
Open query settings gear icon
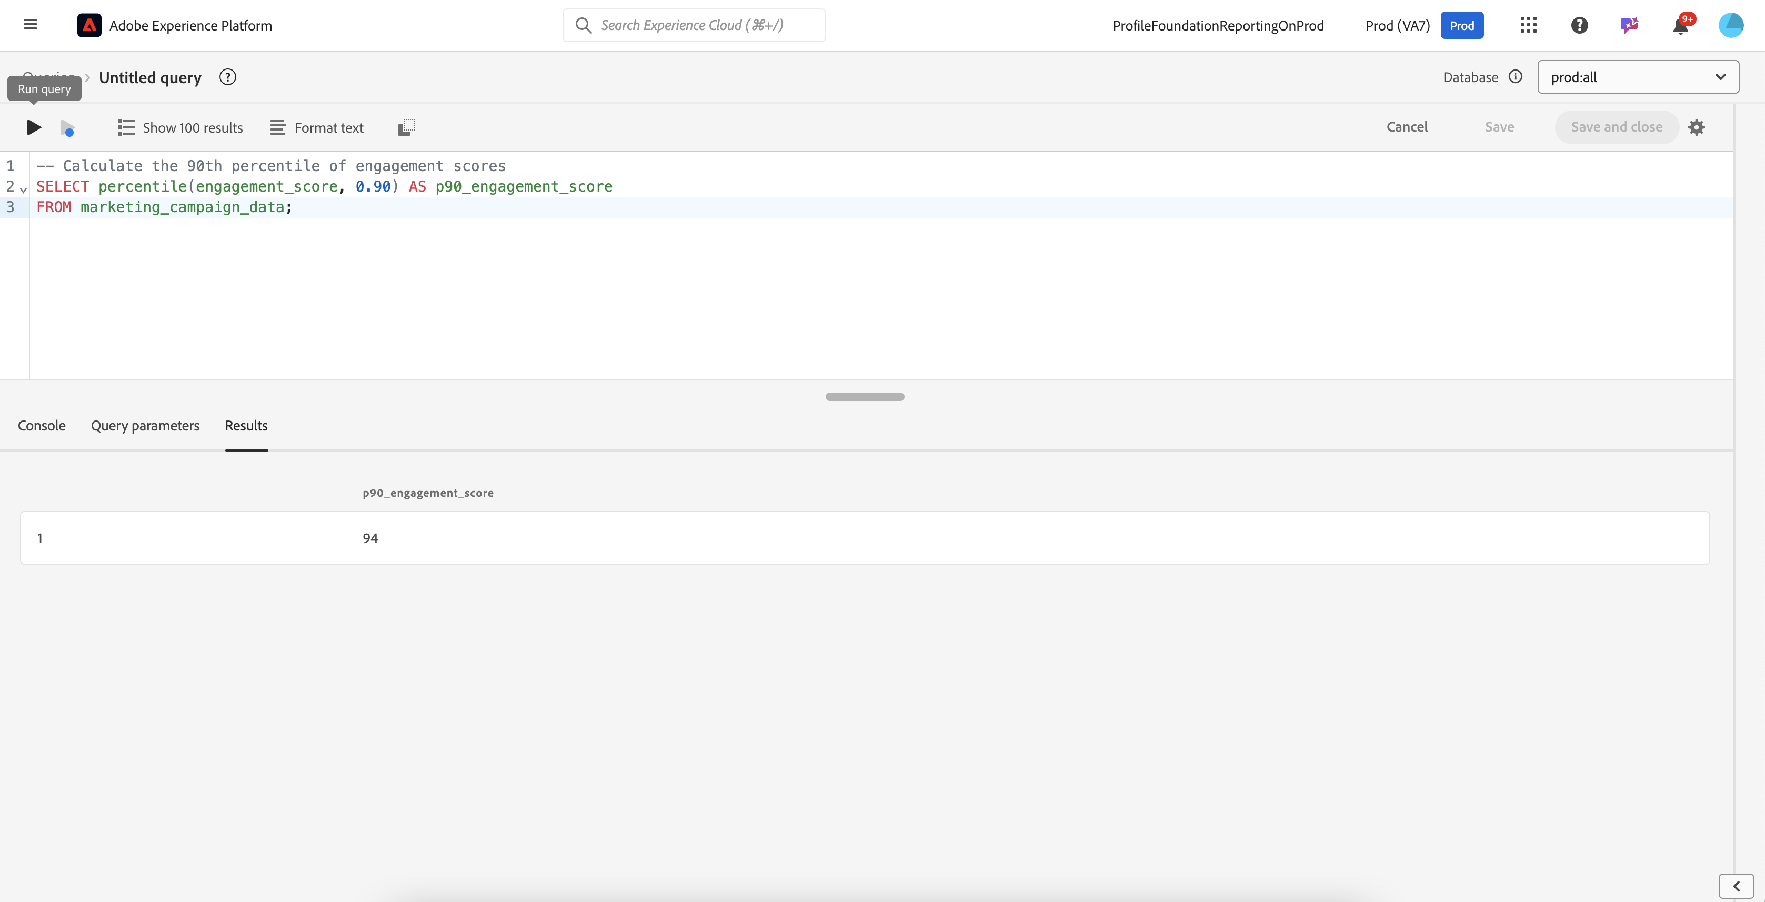tap(1697, 127)
